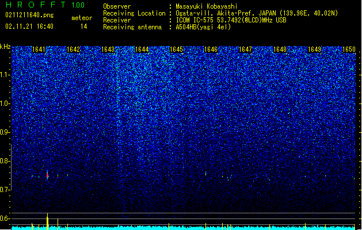Click the 1644 time marker
This screenshot has width=362, height=230.
pyautogui.click(x=142, y=49)
